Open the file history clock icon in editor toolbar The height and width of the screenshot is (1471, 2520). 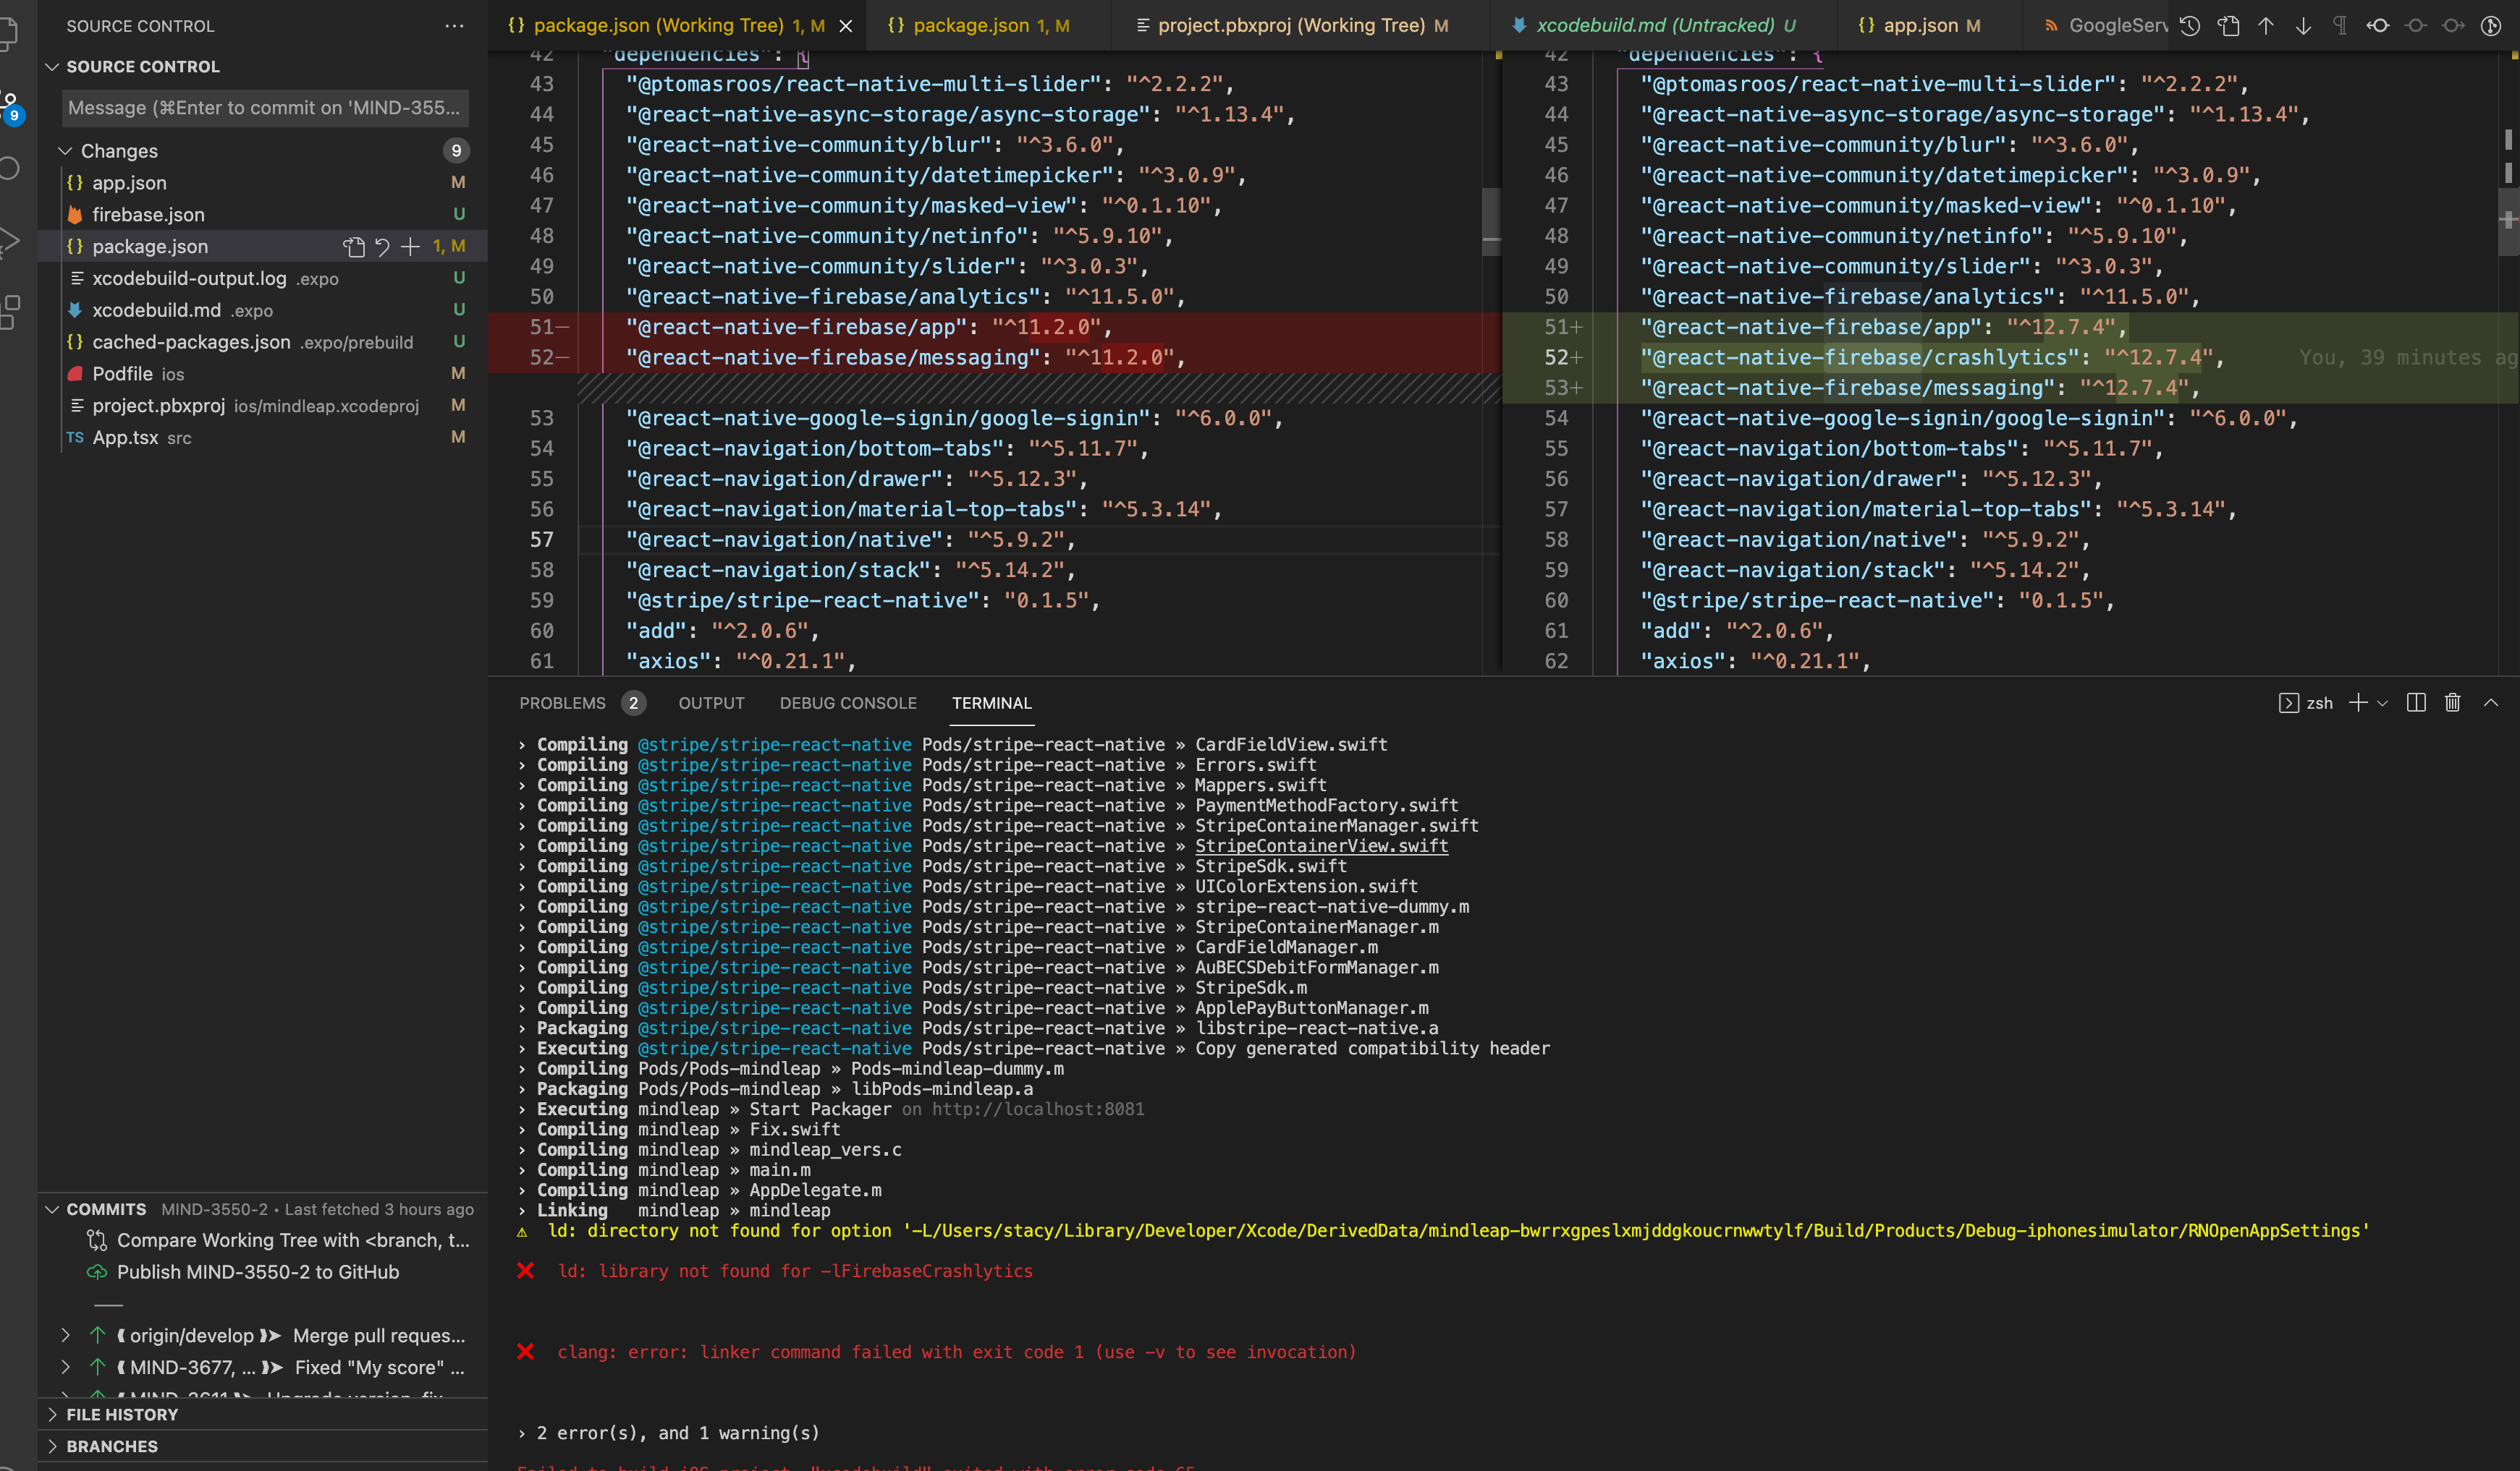[2190, 26]
